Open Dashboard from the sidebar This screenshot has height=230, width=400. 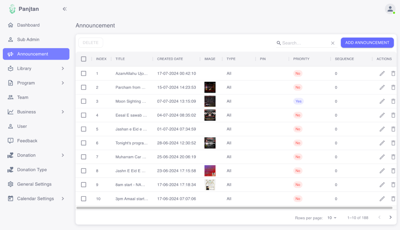(x=28, y=25)
